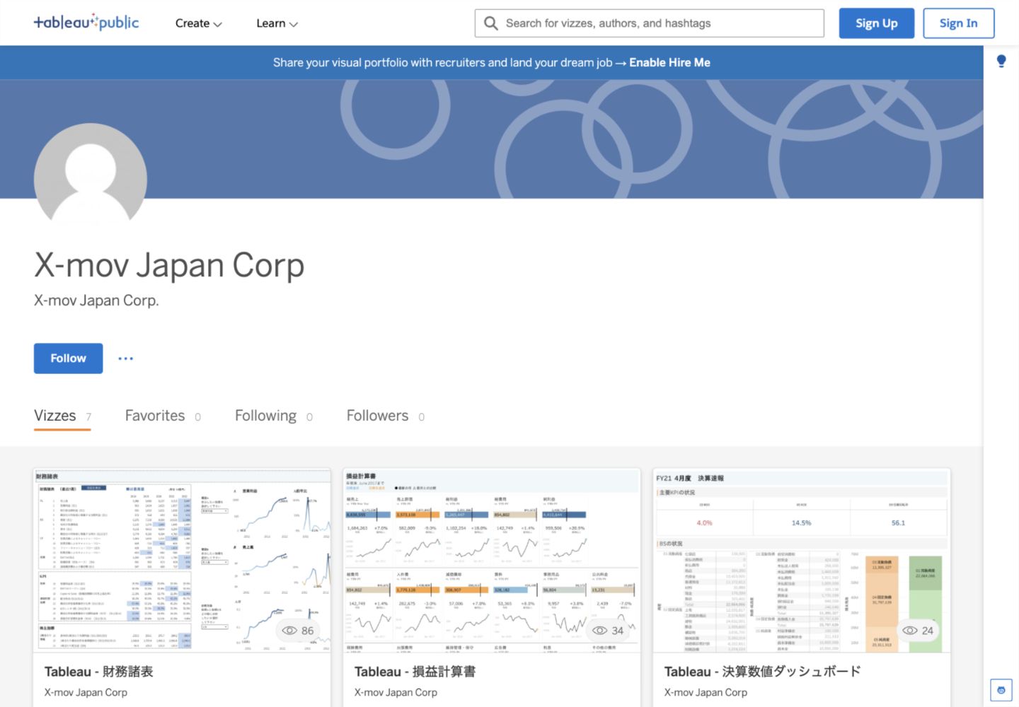Click the eye views icon showing 86
Image resolution: width=1019 pixels, height=707 pixels.
[x=289, y=631]
